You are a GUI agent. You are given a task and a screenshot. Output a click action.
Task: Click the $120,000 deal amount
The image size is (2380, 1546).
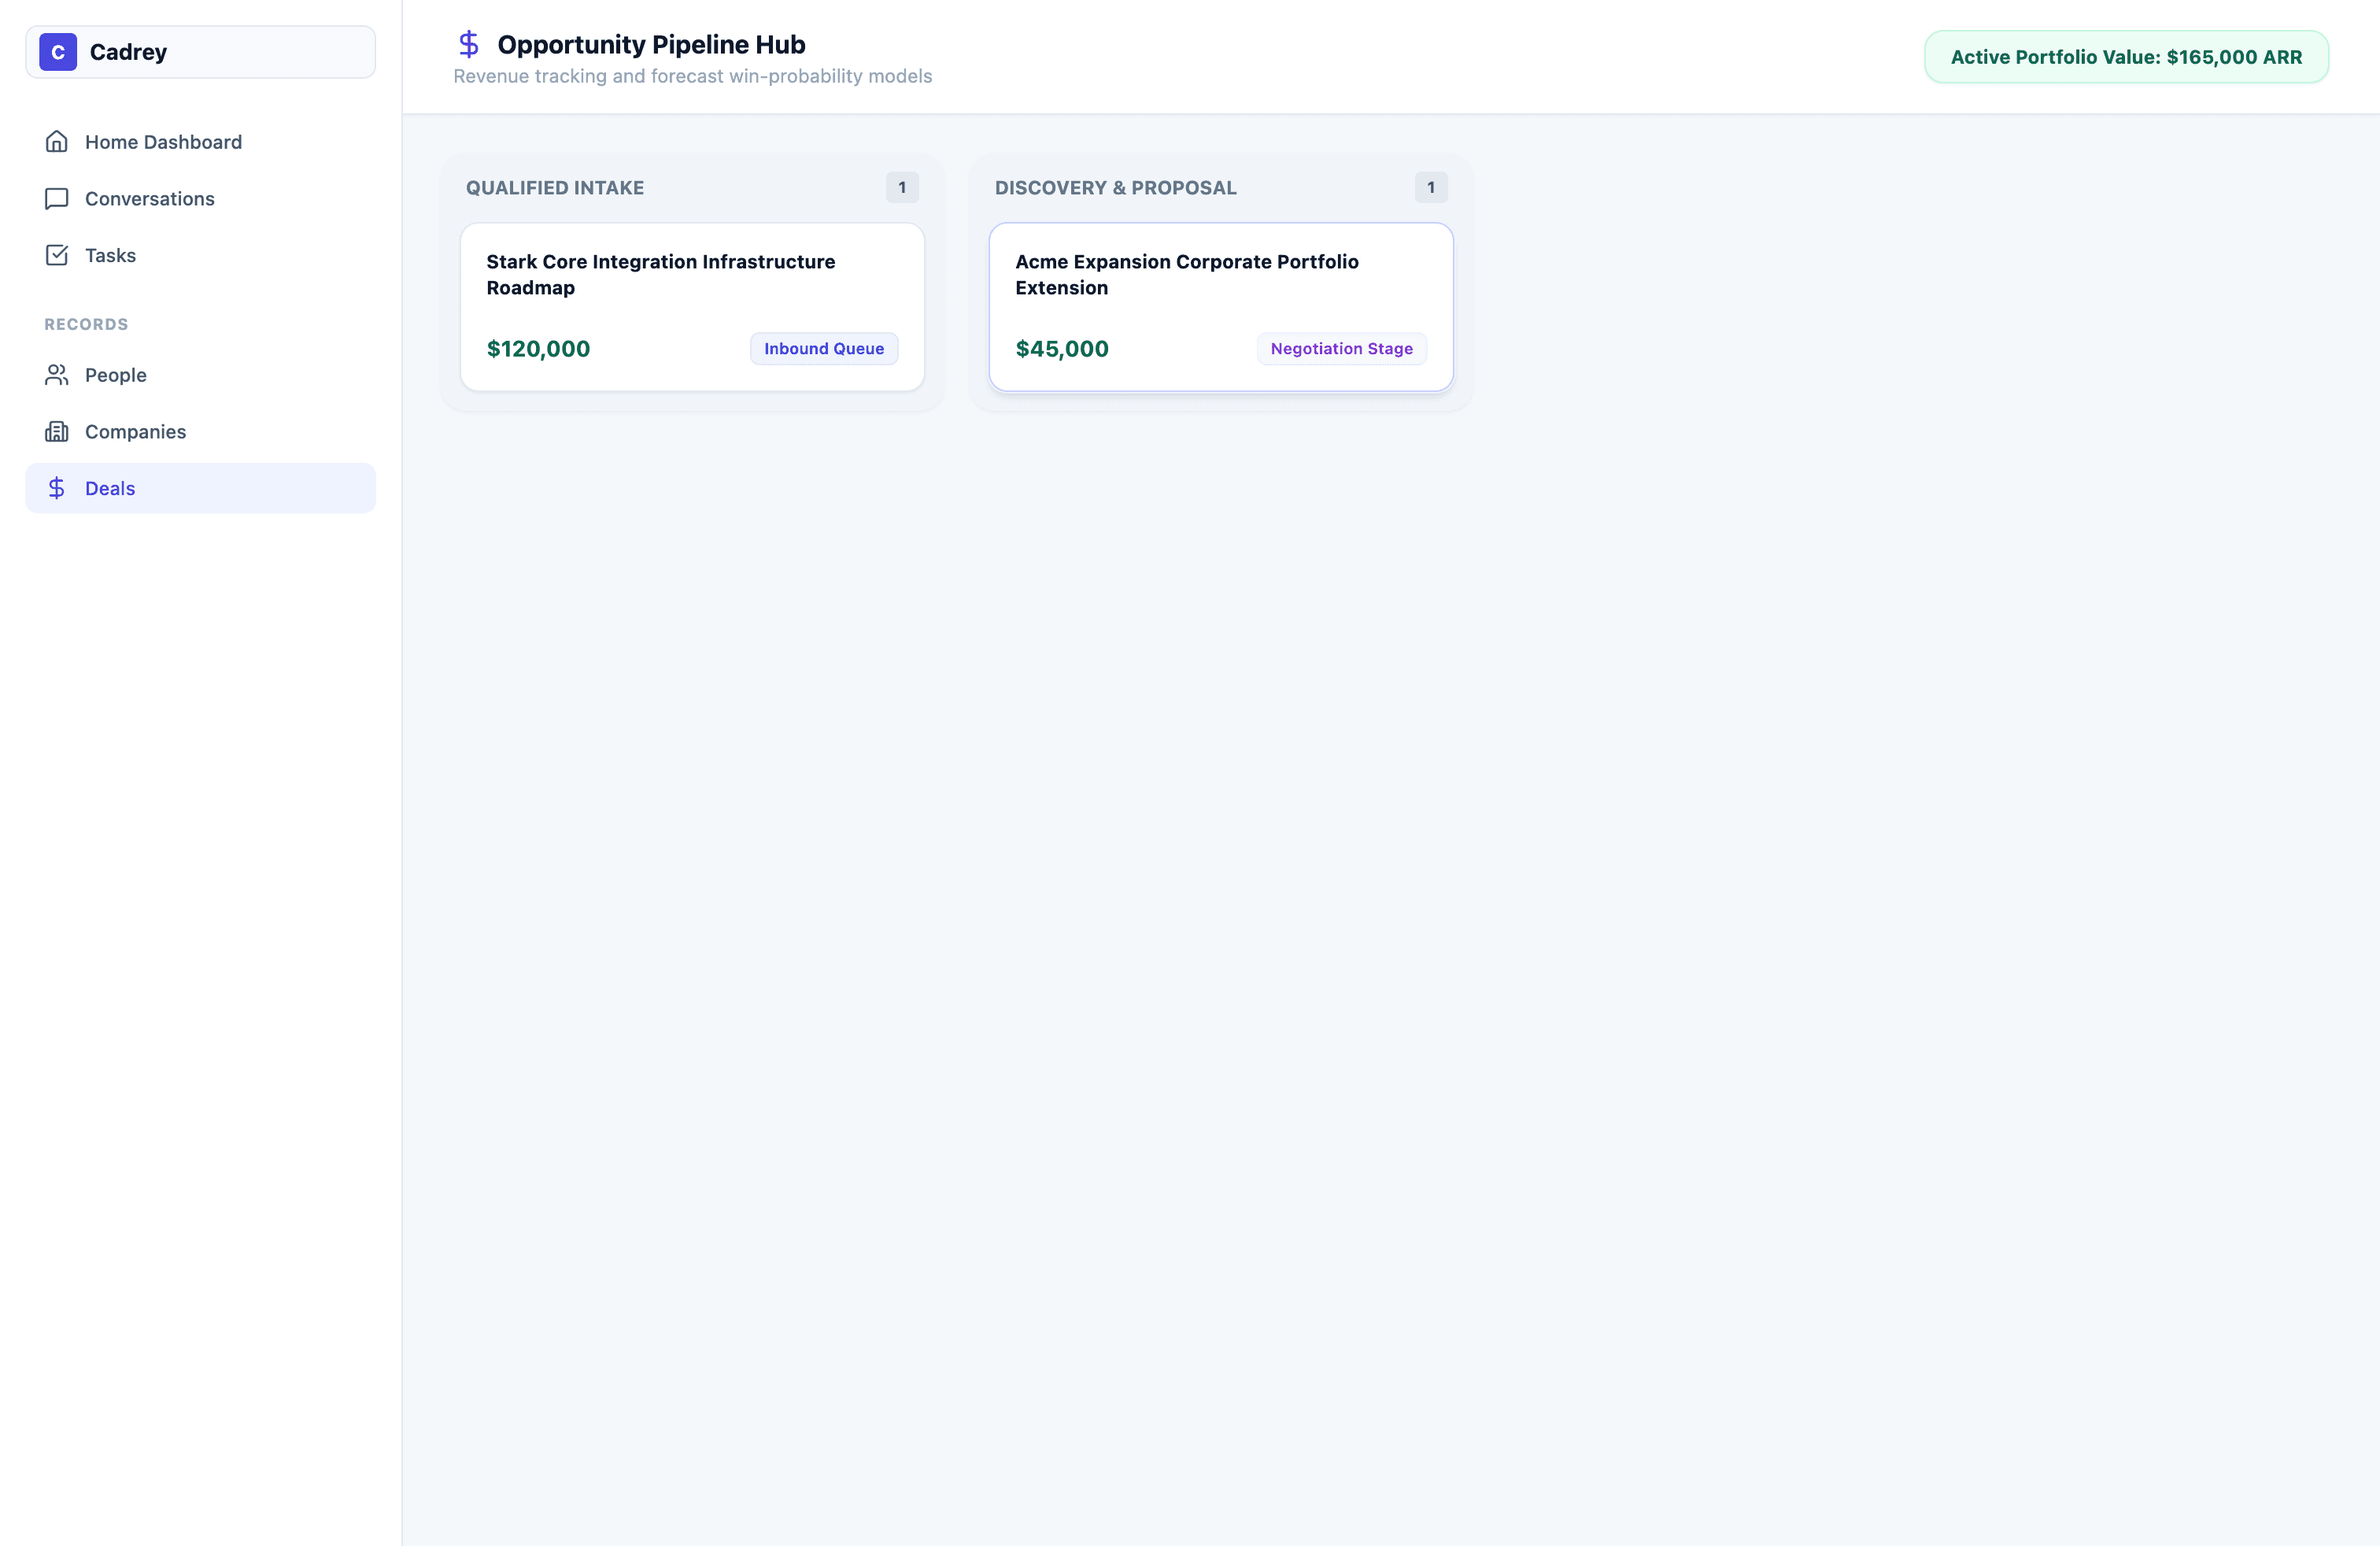coord(538,349)
